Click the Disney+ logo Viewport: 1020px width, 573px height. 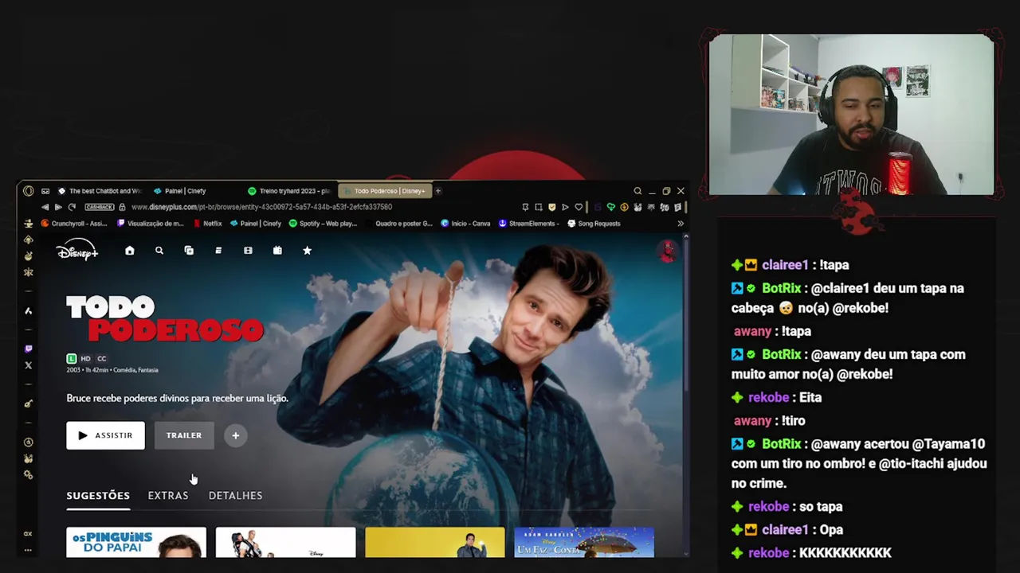click(77, 250)
